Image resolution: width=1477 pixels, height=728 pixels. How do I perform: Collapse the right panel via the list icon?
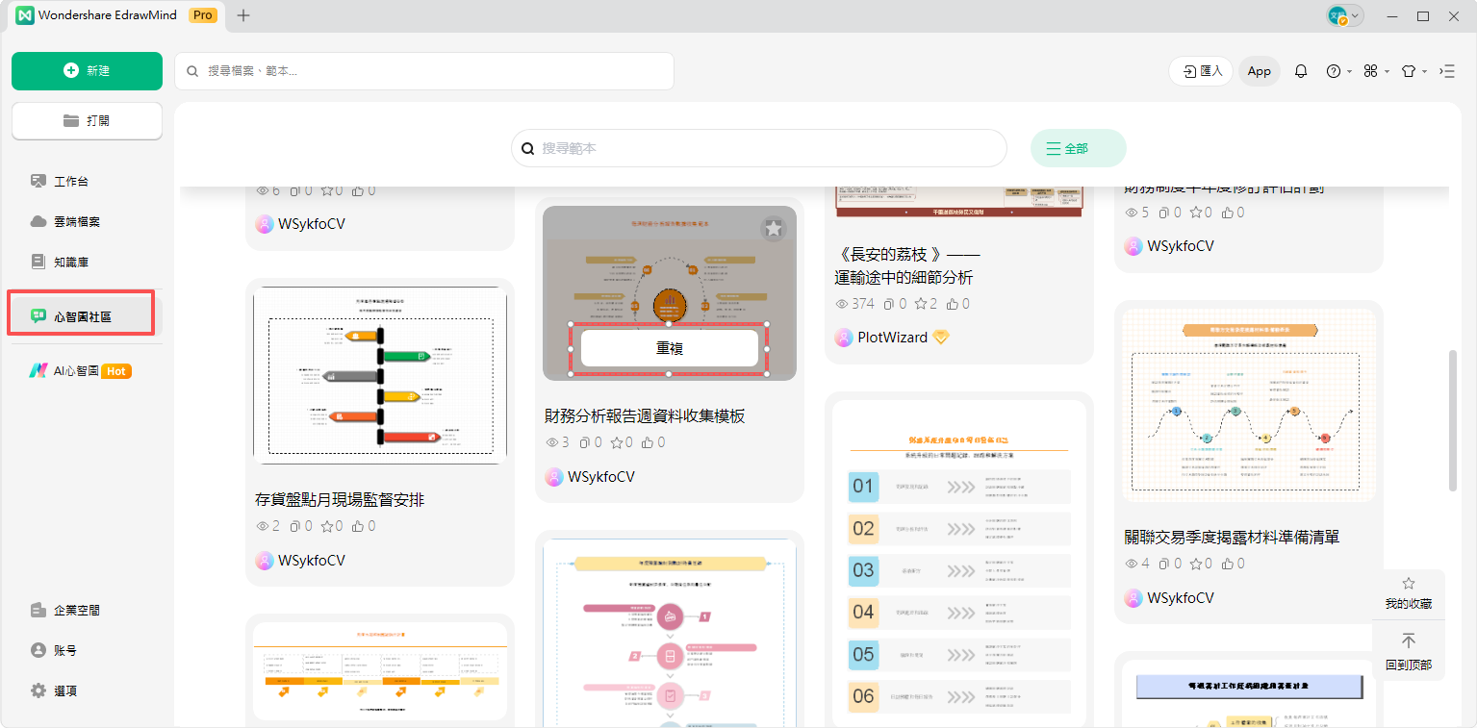coord(1446,71)
